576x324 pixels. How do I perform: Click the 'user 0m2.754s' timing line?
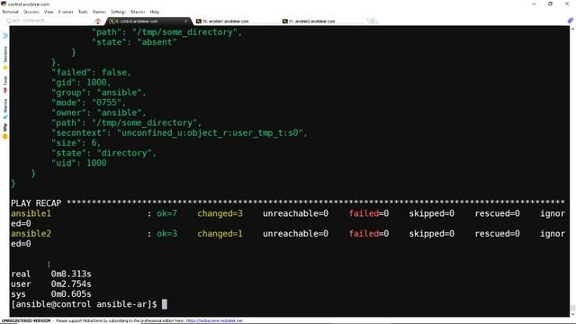pos(51,284)
